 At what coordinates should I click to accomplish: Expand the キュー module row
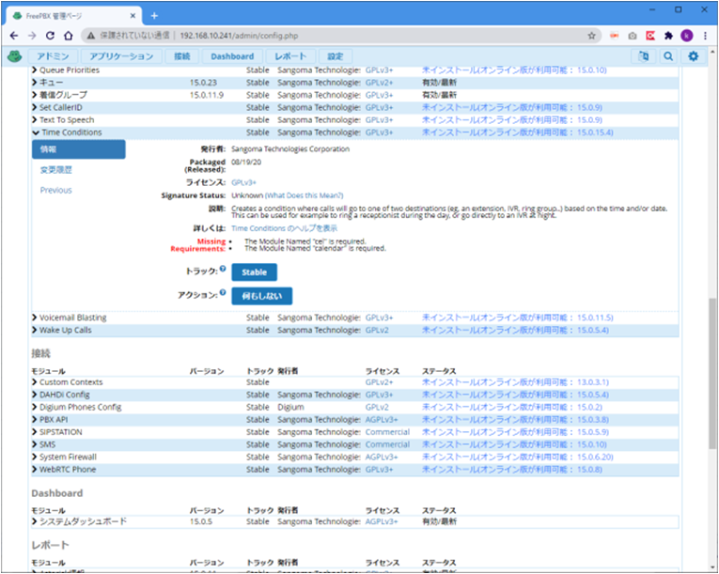(355, 83)
